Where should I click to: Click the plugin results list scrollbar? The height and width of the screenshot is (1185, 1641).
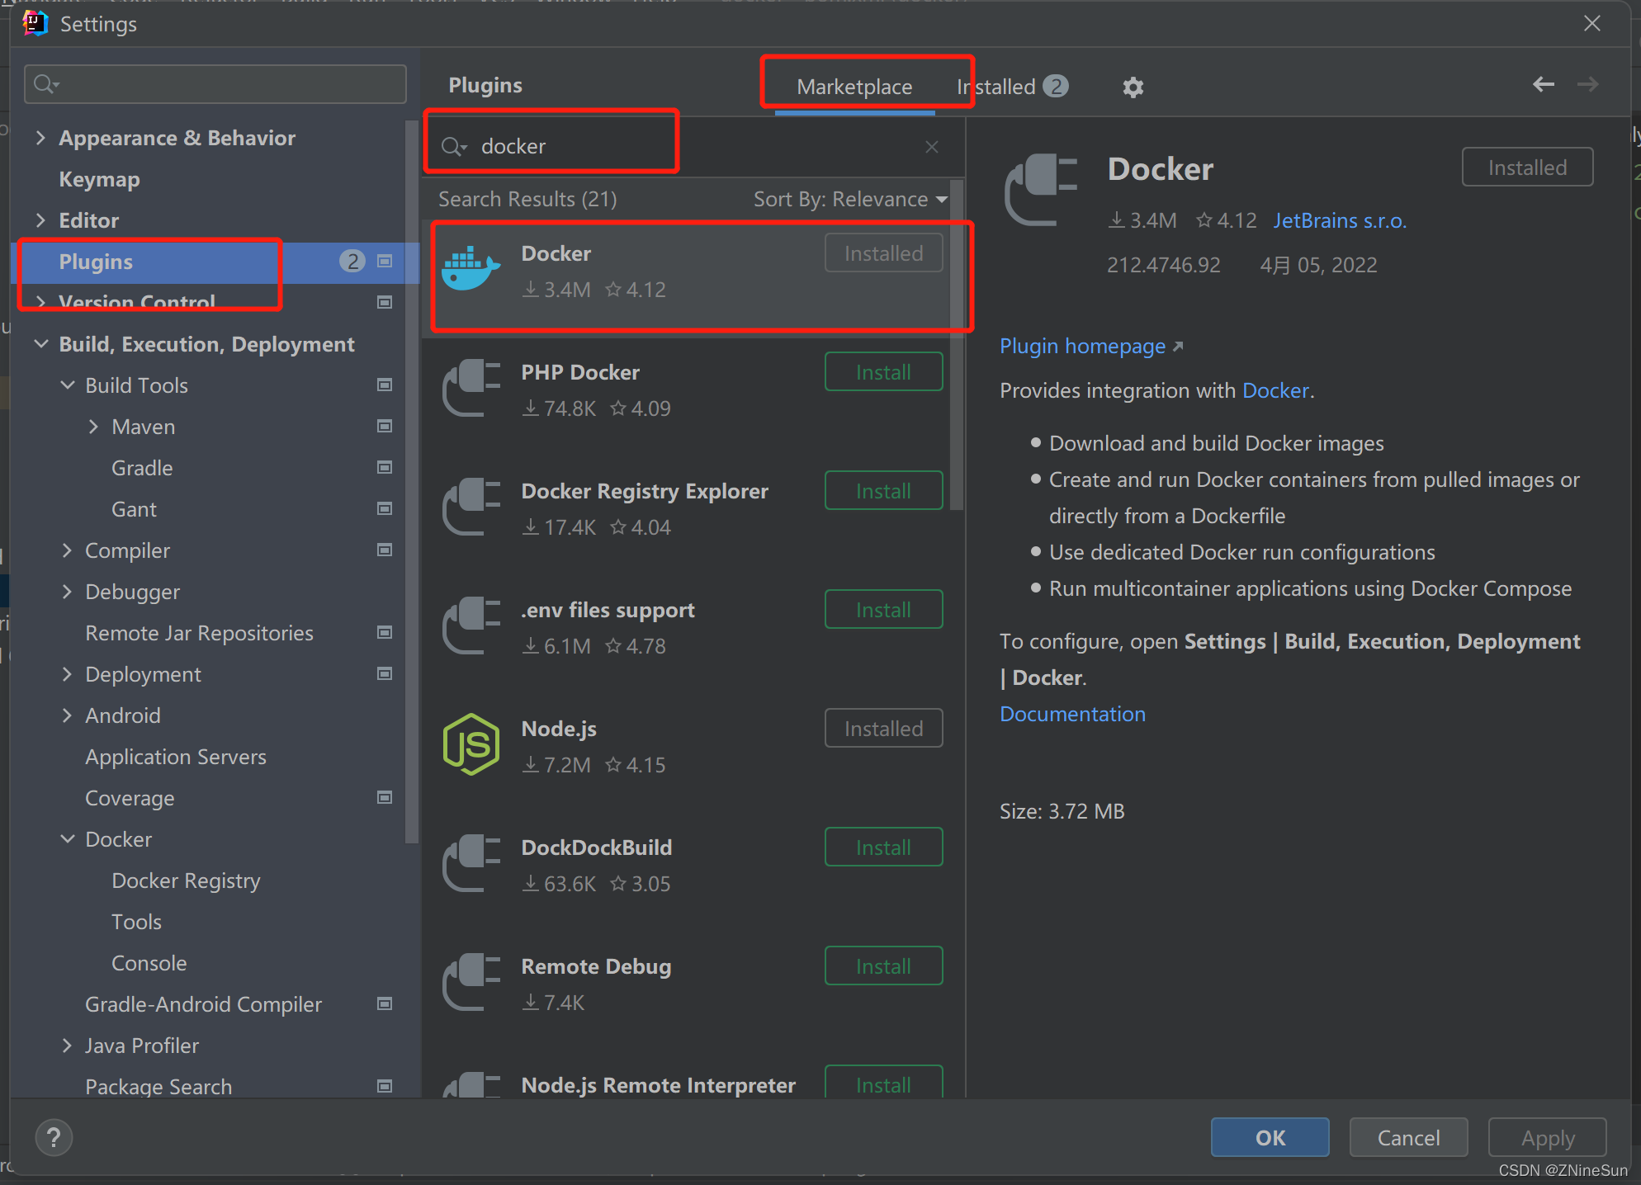(x=957, y=347)
